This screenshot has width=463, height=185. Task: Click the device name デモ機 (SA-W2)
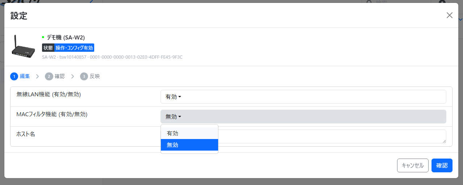(x=66, y=37)
